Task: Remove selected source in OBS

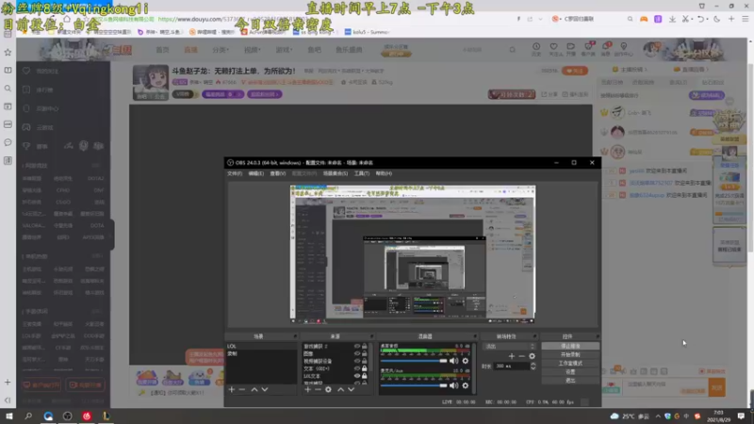Action: [318, 389]
